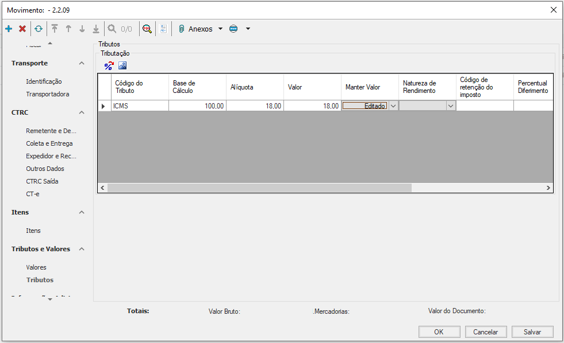Screen dimensions: 564x343
Task: Click the percent recalculate taxes icon
Action: pos(109,65)
